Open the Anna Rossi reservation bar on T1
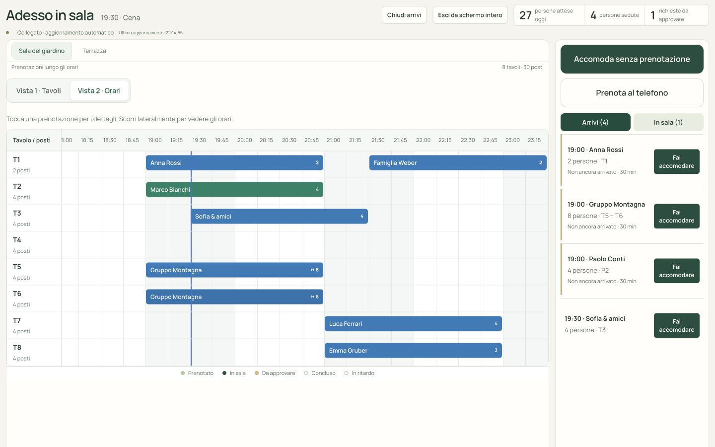This screenshot has width=715, height=447. click(x=234, y=163)
